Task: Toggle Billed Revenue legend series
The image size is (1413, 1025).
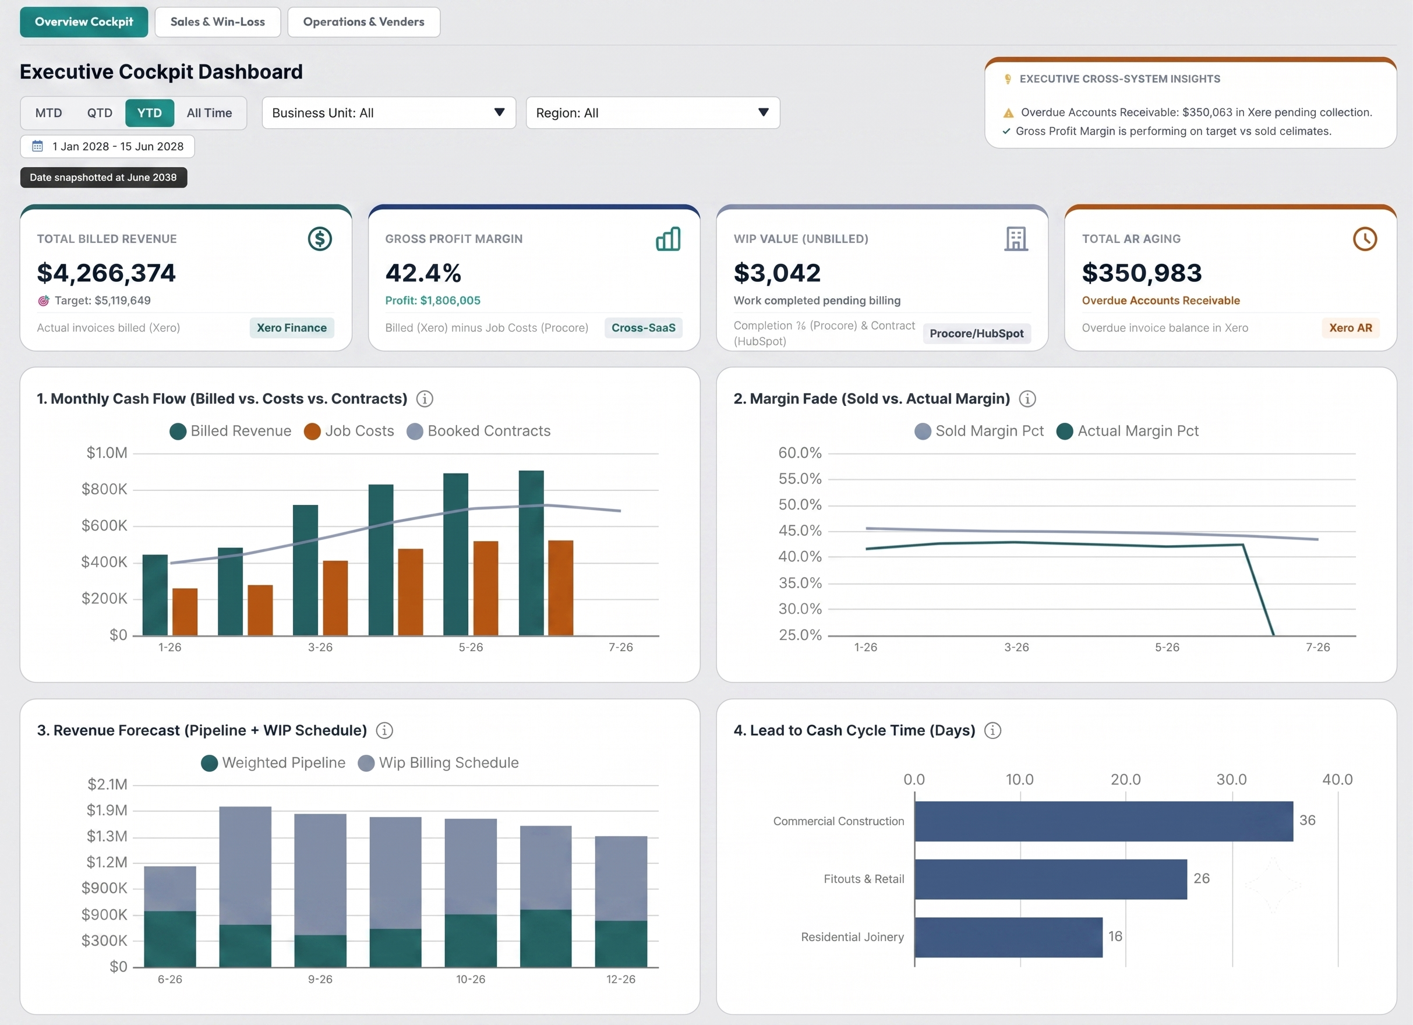Action: pyautogui.click(x=231, y=431)
